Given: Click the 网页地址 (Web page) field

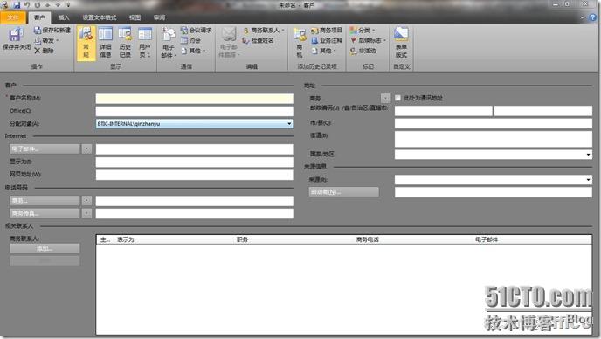Looking at the screenshot, I should click(x=194, y=175).
